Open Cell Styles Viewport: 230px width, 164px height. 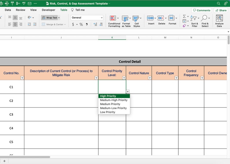coord(136,21)
